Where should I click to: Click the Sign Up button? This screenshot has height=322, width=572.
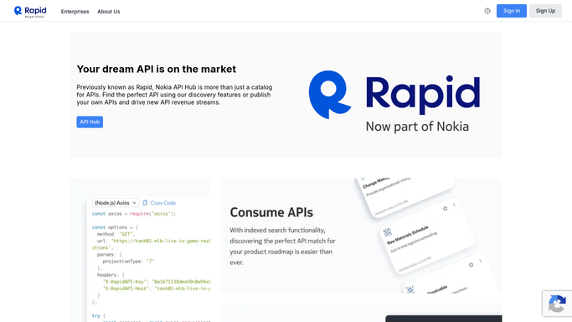545,11
